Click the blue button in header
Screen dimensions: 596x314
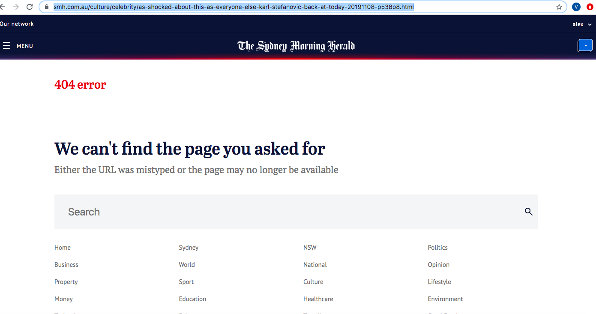(x=585, y=45)
